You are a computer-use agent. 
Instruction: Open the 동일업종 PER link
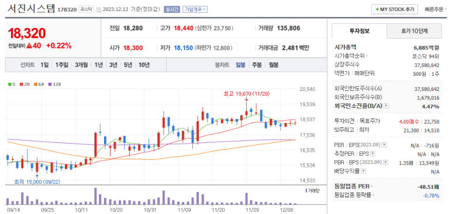[353, 187]
